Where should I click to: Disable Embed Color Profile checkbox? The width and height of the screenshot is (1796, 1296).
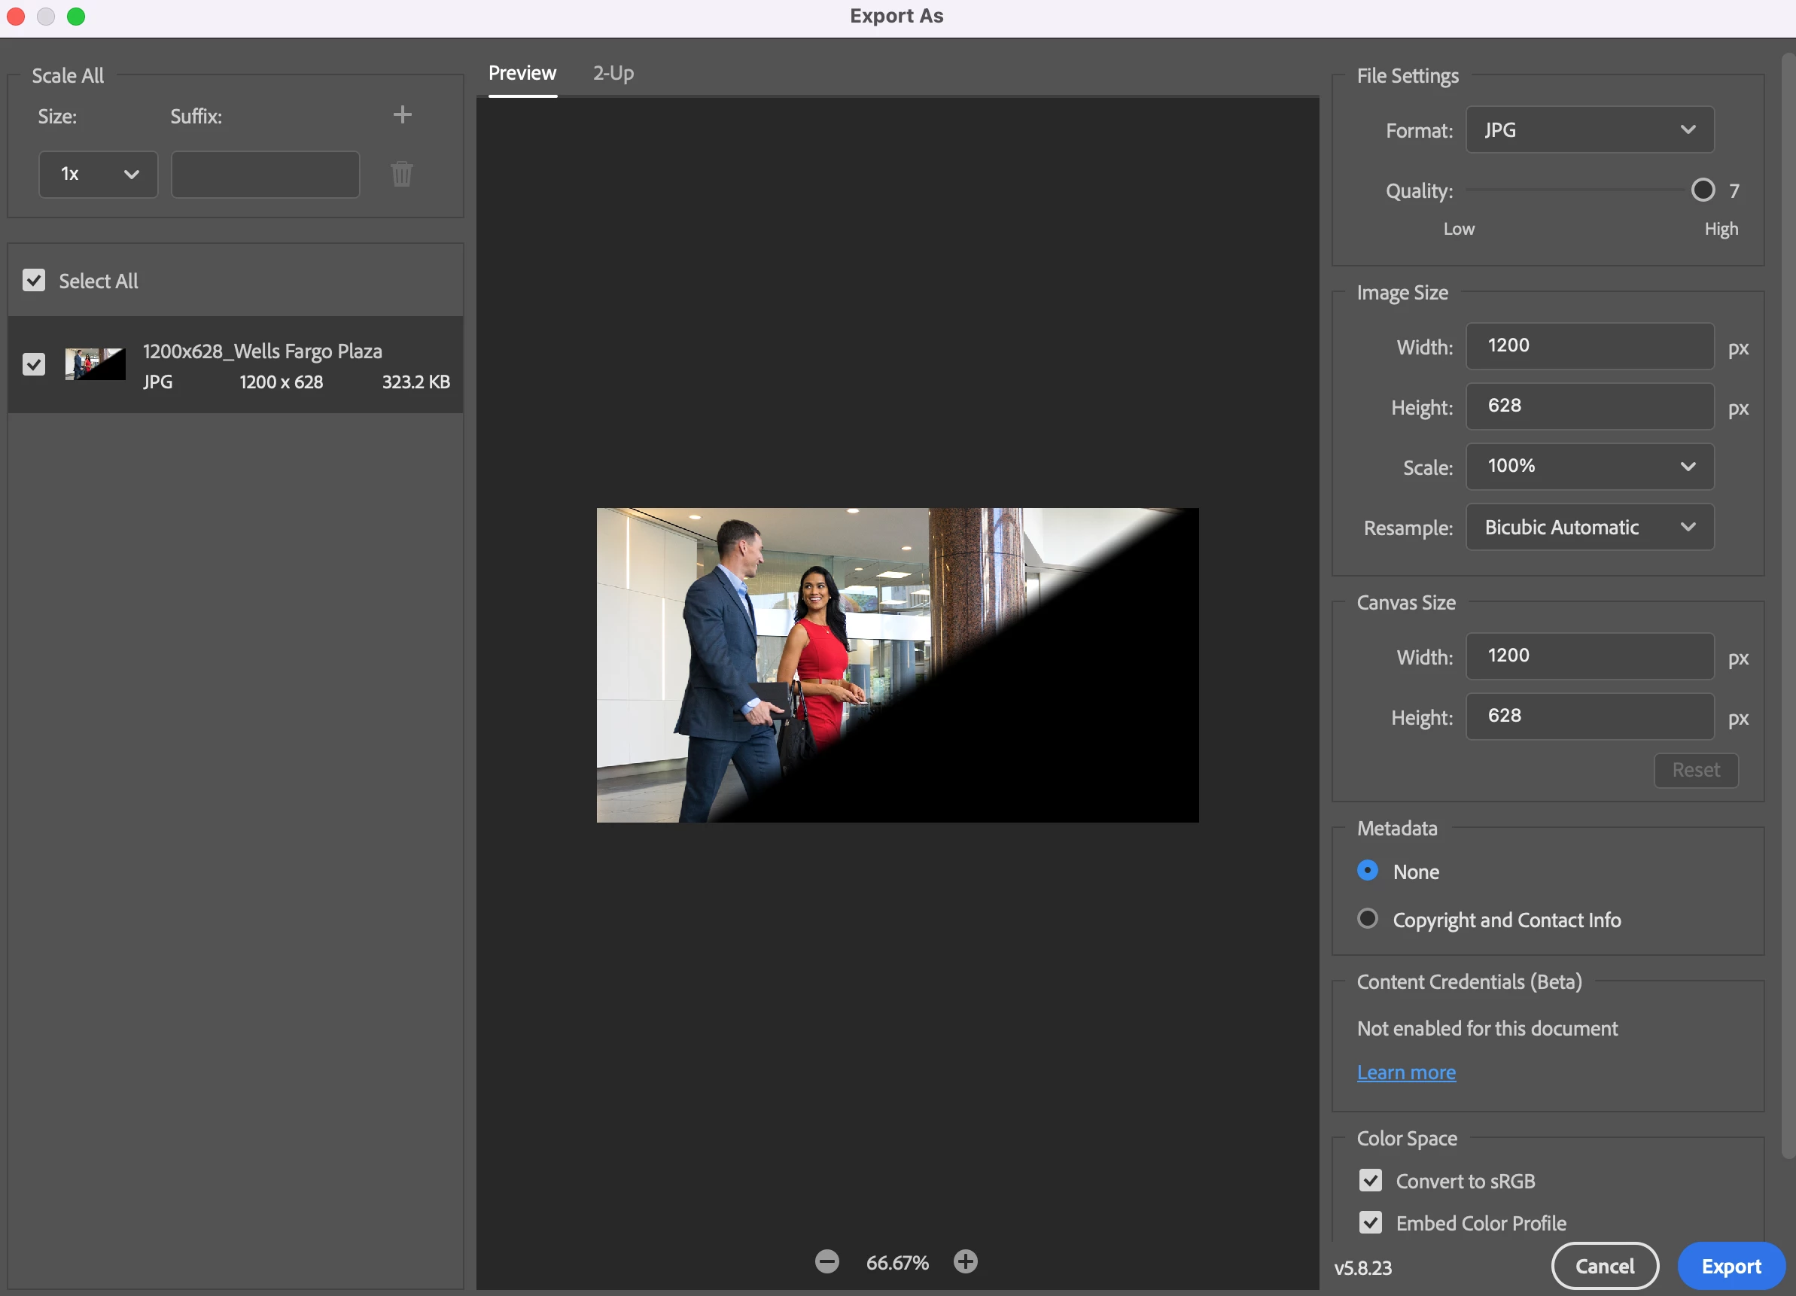pos(1371,1222)
